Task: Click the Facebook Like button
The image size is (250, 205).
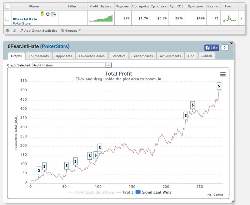Action: pyautogui.click(x=211, y=47)
